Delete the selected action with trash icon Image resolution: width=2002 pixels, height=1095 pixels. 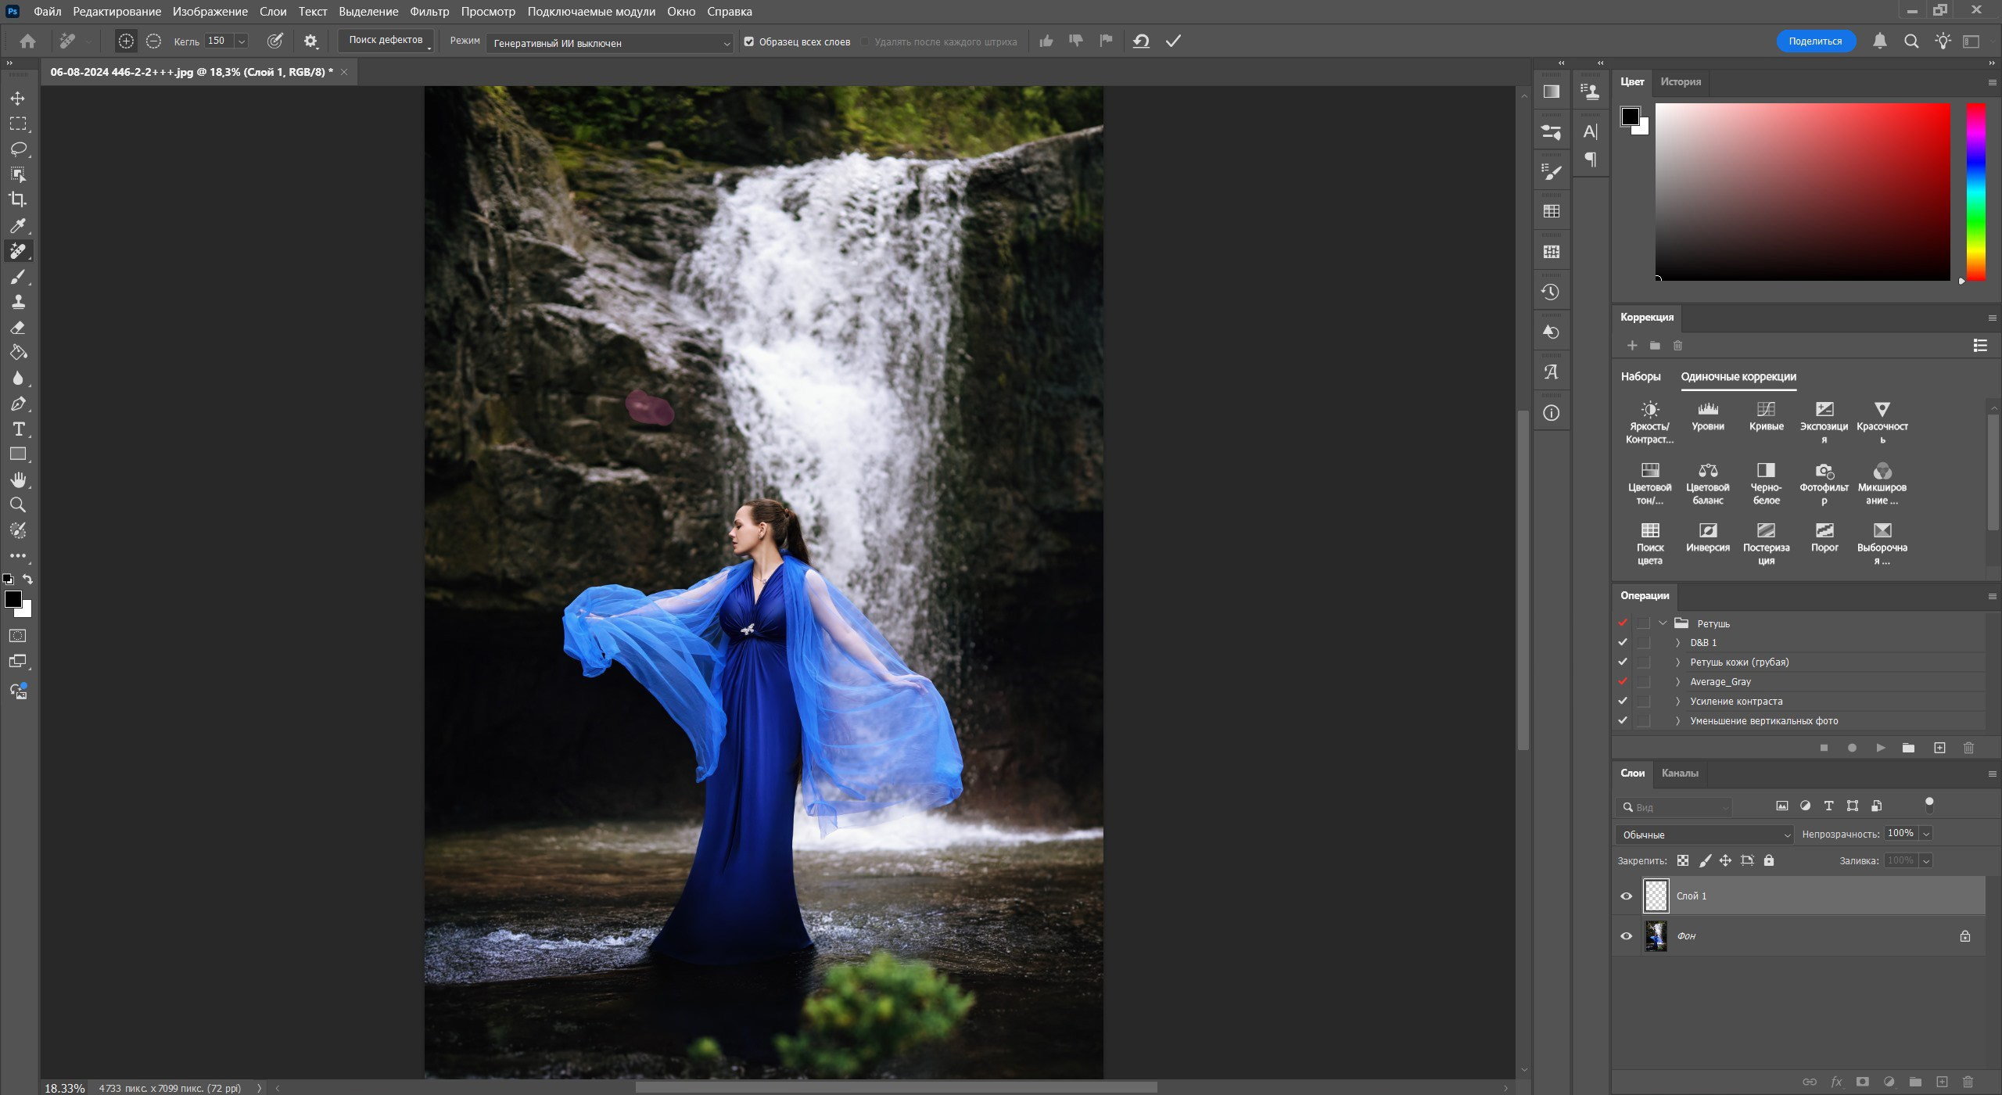[1966, 748]
